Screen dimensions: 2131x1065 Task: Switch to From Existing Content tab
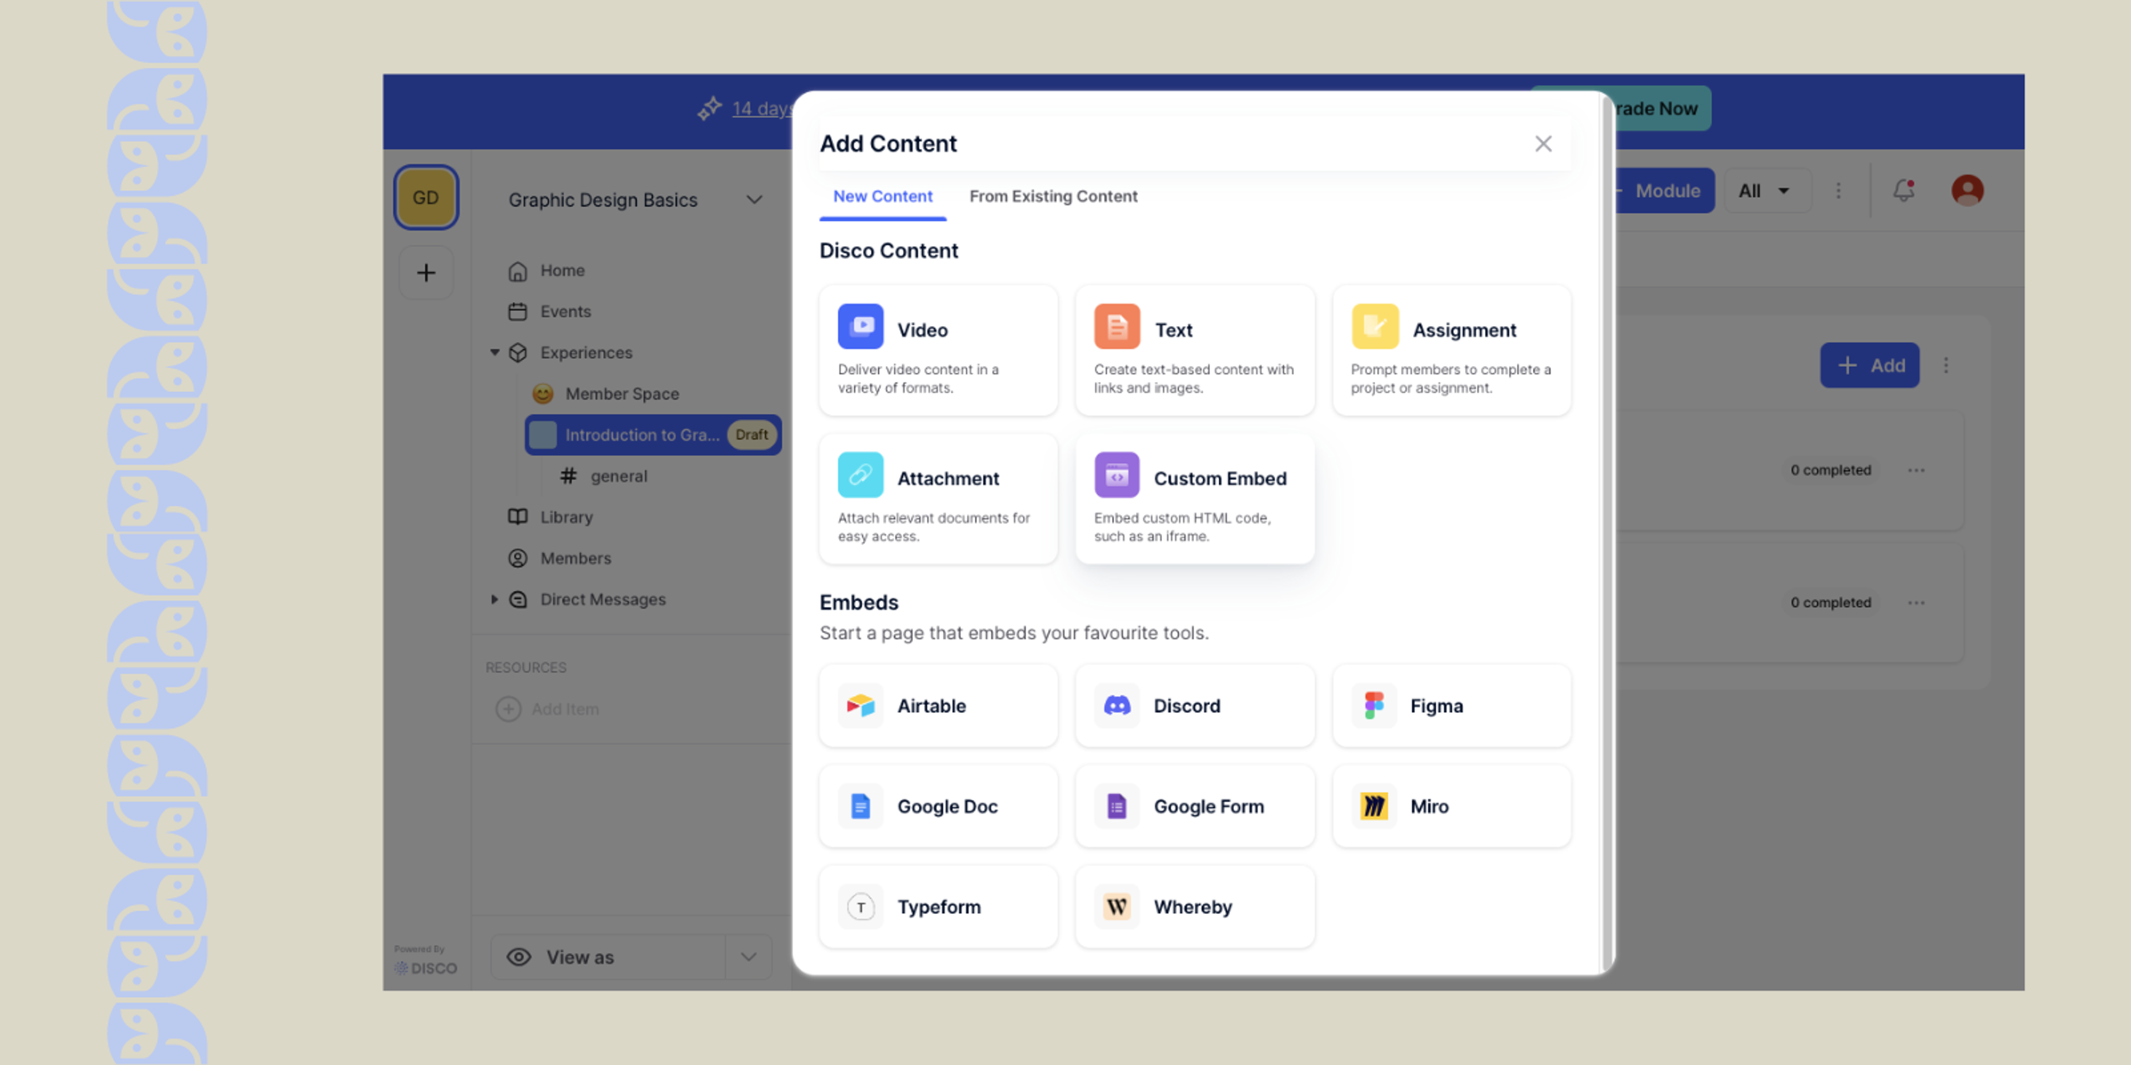[x=1053, y=196]
